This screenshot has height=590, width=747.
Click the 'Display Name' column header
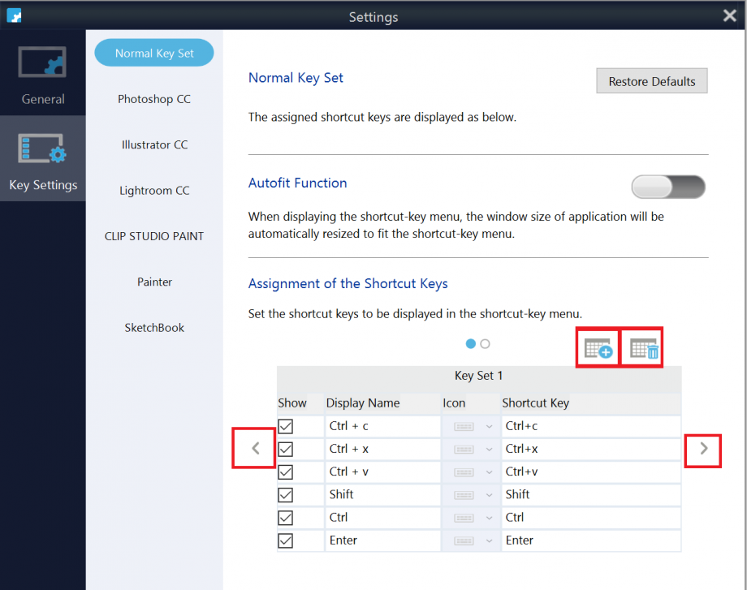pyautogui.click(x=363, y=403)
